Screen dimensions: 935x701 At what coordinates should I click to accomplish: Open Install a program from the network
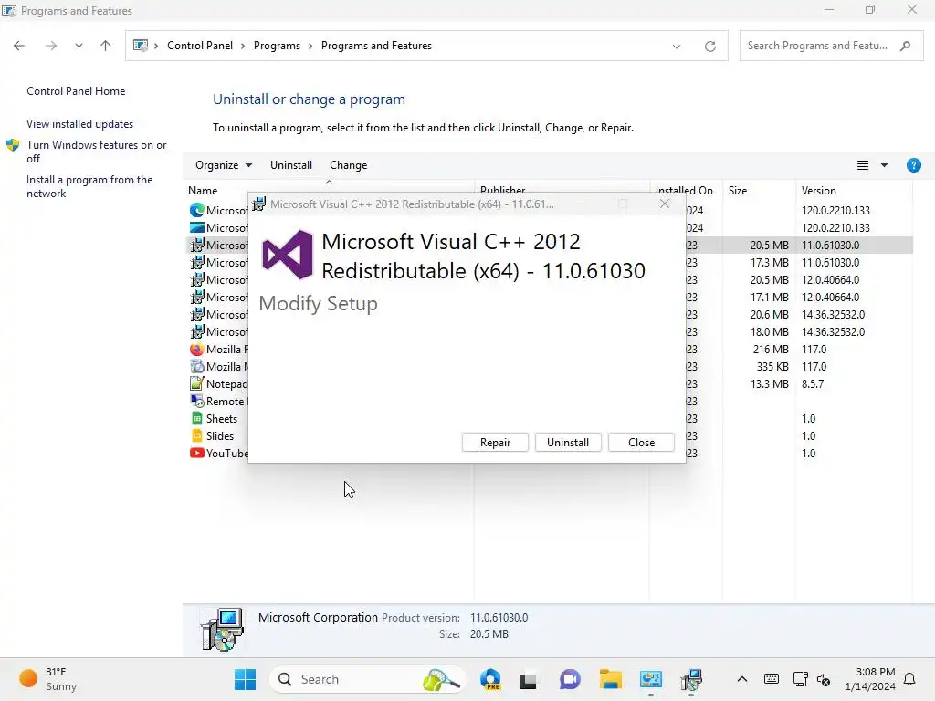click(89, 186)
